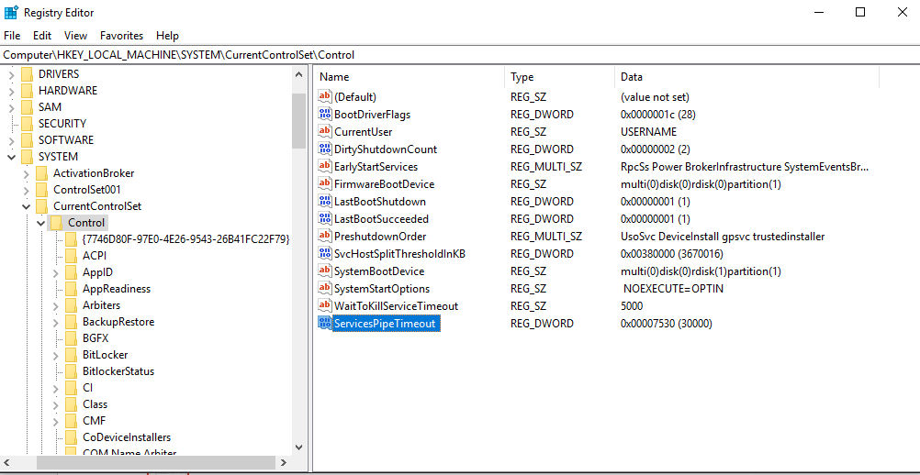
Task: Click the tree pane scroll up arrow
Action: (298, 74)
